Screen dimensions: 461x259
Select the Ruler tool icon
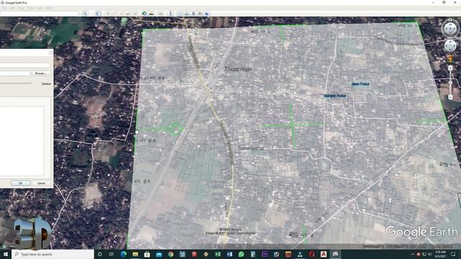point(171,14)
